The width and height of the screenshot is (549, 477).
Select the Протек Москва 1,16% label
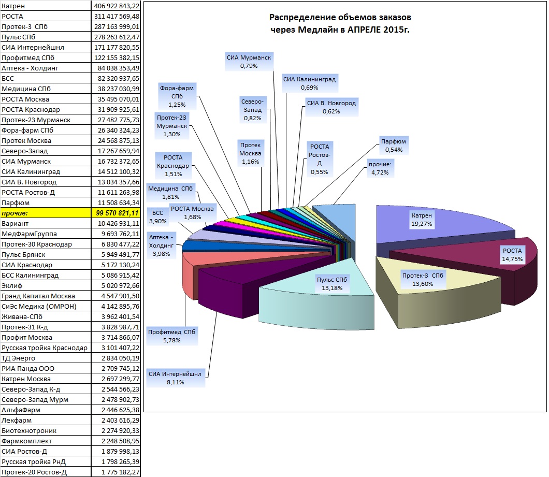[250, 153]
